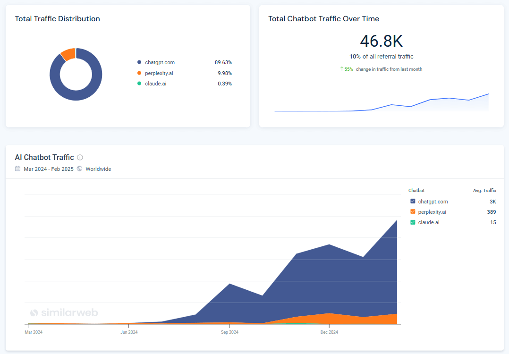Screen dimensions: 509x354
Task: Disable the perplexity.ai series checkbox
Action: 412,212
